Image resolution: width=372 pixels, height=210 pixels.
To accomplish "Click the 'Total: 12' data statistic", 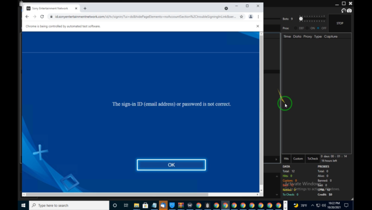I will [289, 171].
